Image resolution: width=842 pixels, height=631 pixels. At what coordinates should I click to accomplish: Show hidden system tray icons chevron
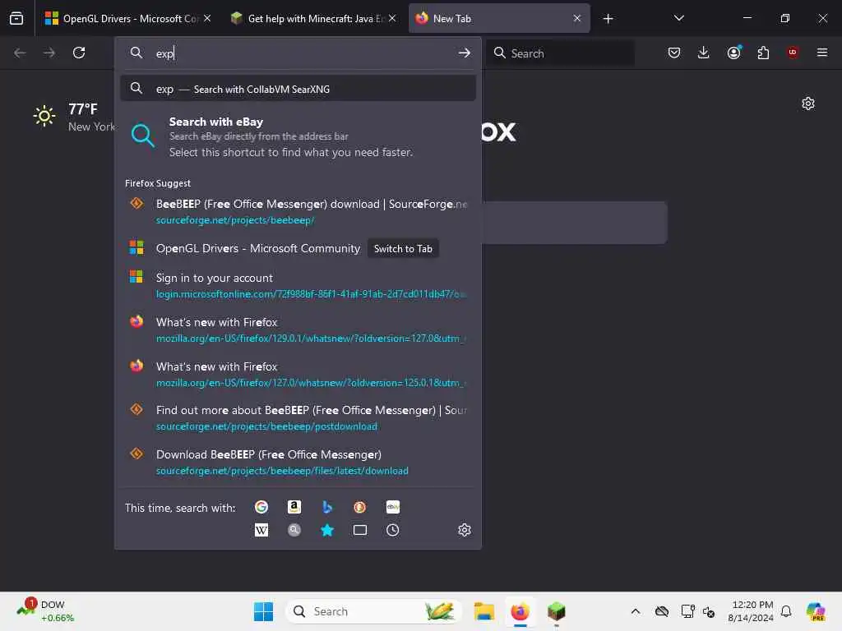pos(636,611)
